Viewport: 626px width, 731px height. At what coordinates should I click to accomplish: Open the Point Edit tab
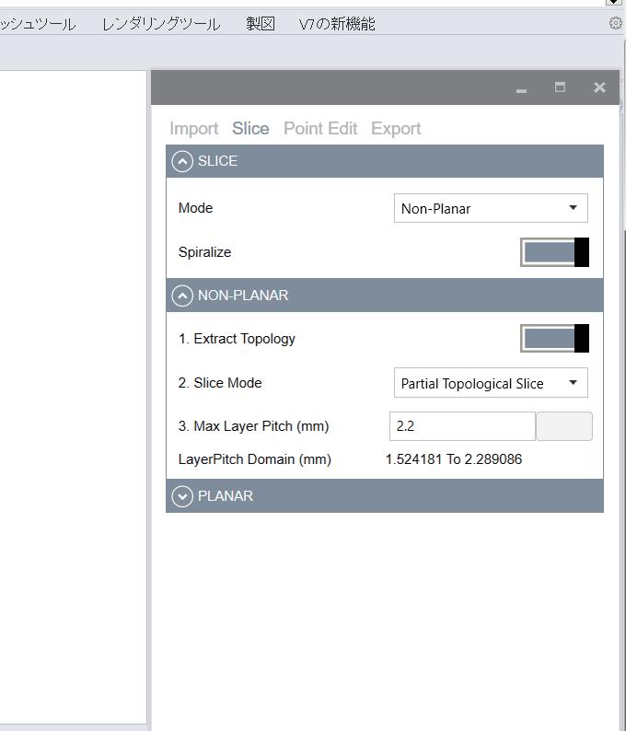point(320,129)
